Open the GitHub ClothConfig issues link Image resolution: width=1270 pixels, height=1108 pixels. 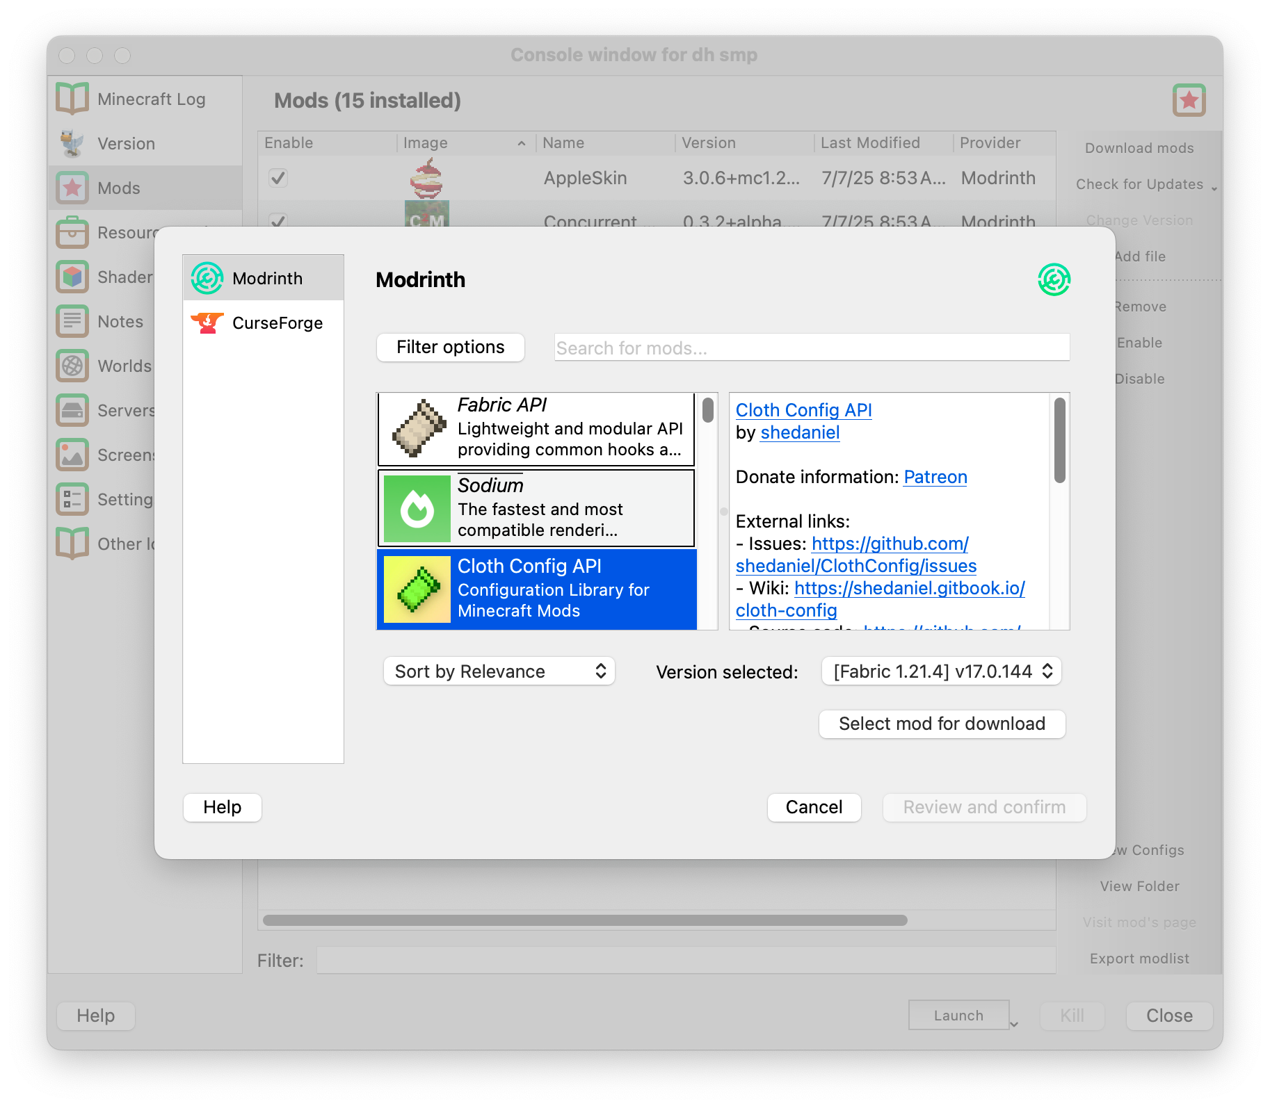(856, 555)
